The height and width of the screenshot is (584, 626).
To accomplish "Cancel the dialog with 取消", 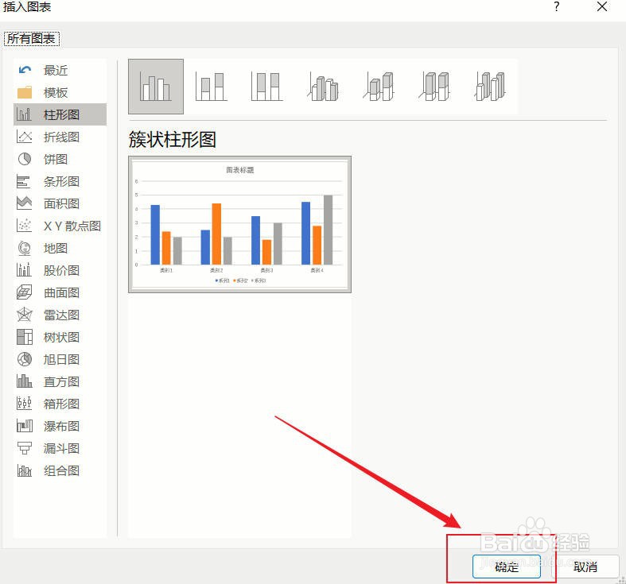I will pyautogui.click(x=585, y=567).
